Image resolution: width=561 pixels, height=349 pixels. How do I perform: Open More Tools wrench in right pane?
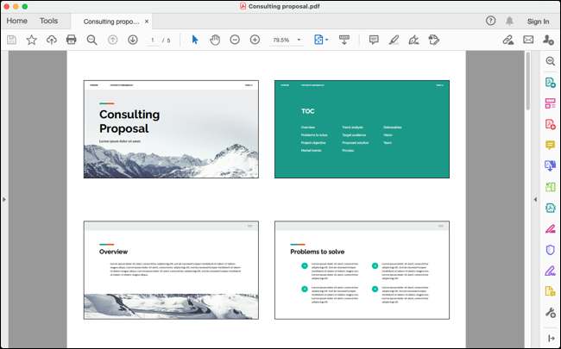tap(551, 313)
